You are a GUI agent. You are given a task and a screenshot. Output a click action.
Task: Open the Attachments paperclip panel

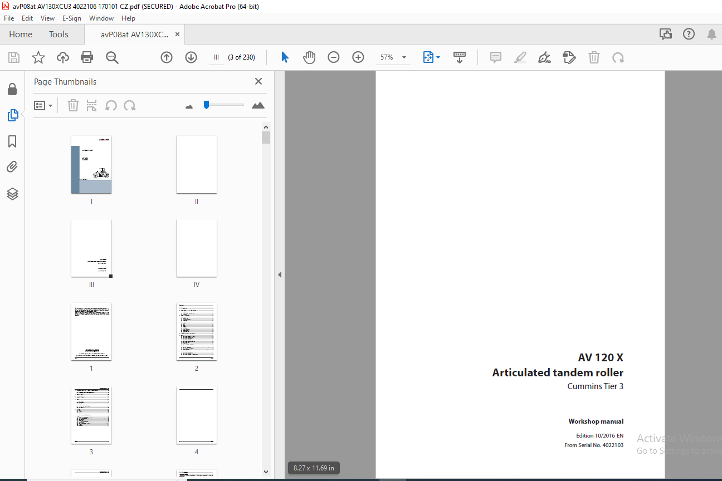(x=12, y=167)
